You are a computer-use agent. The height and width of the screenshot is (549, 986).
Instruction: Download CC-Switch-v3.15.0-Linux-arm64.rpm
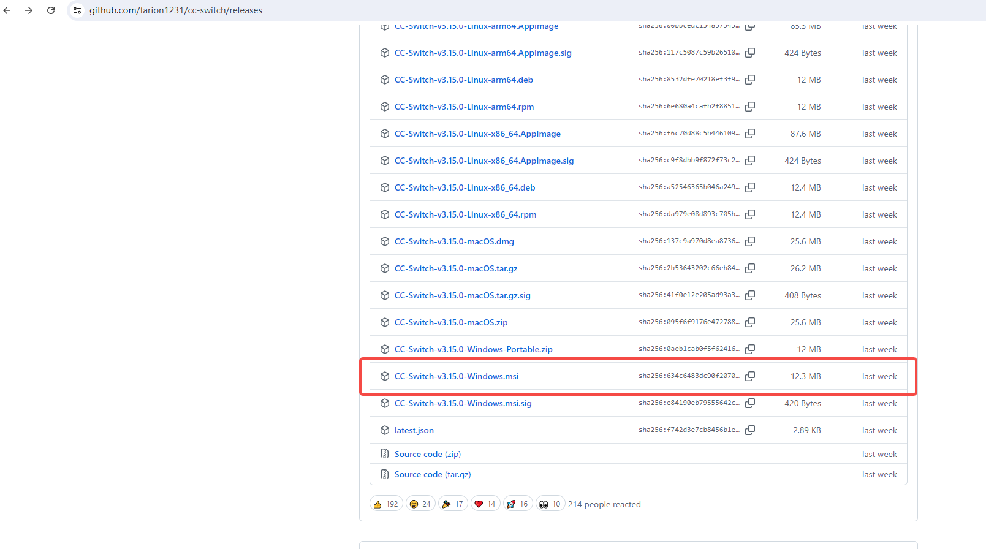tap(465, 107)
